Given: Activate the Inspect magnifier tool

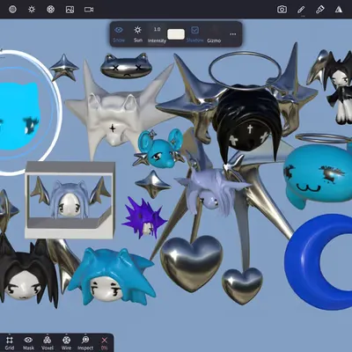Looking at the screenshot, I should (85, 342).
